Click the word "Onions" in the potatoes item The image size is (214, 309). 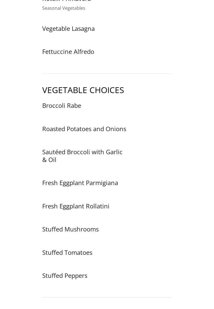[116, 129]
